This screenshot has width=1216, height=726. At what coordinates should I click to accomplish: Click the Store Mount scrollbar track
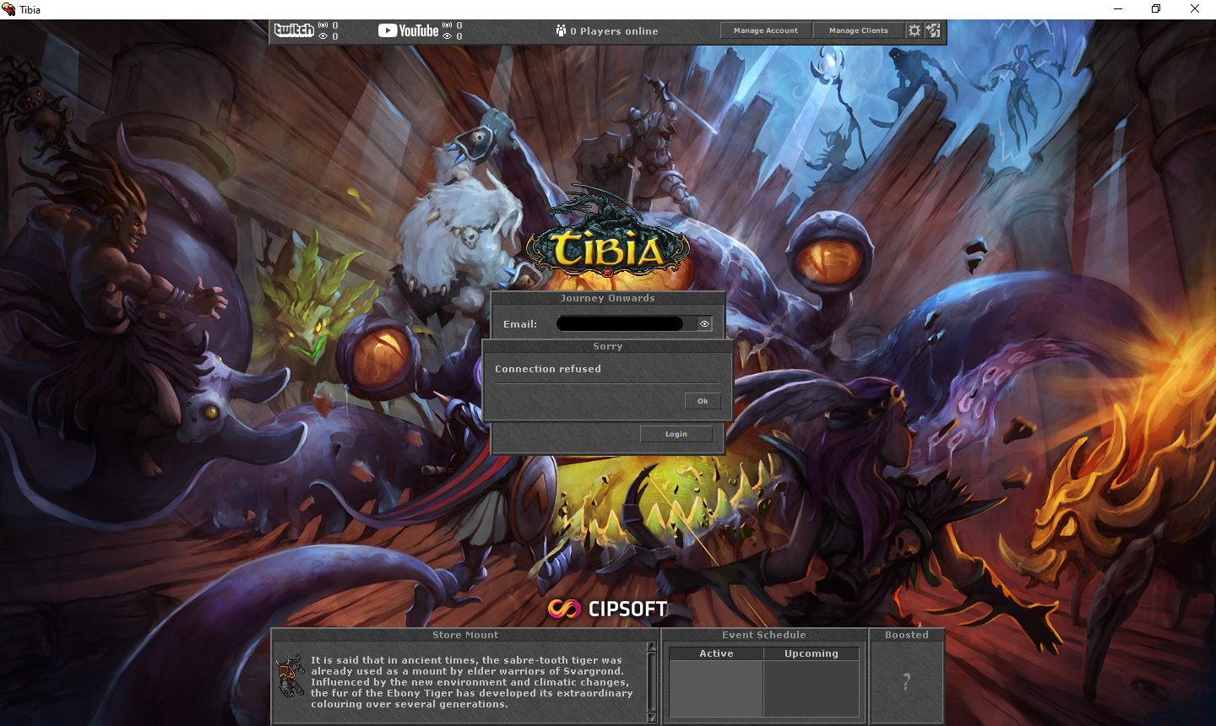coord(652,682)
